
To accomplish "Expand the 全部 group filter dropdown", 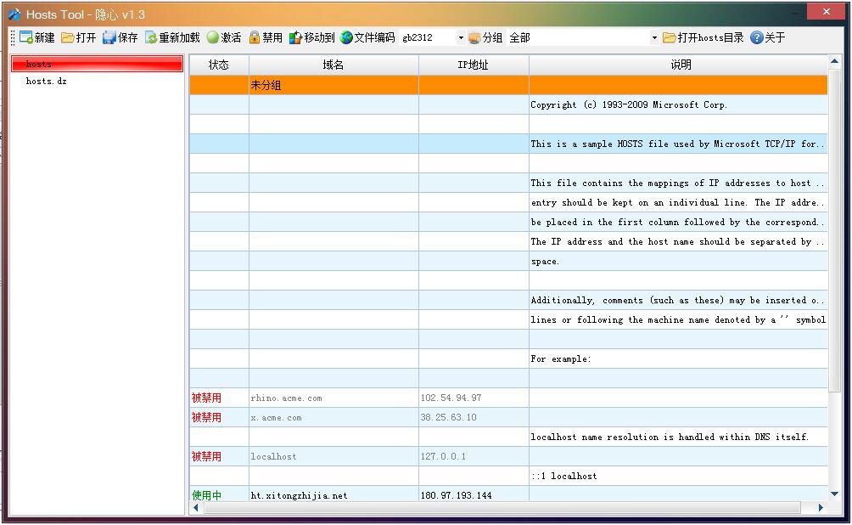I will tap(654, 38).
